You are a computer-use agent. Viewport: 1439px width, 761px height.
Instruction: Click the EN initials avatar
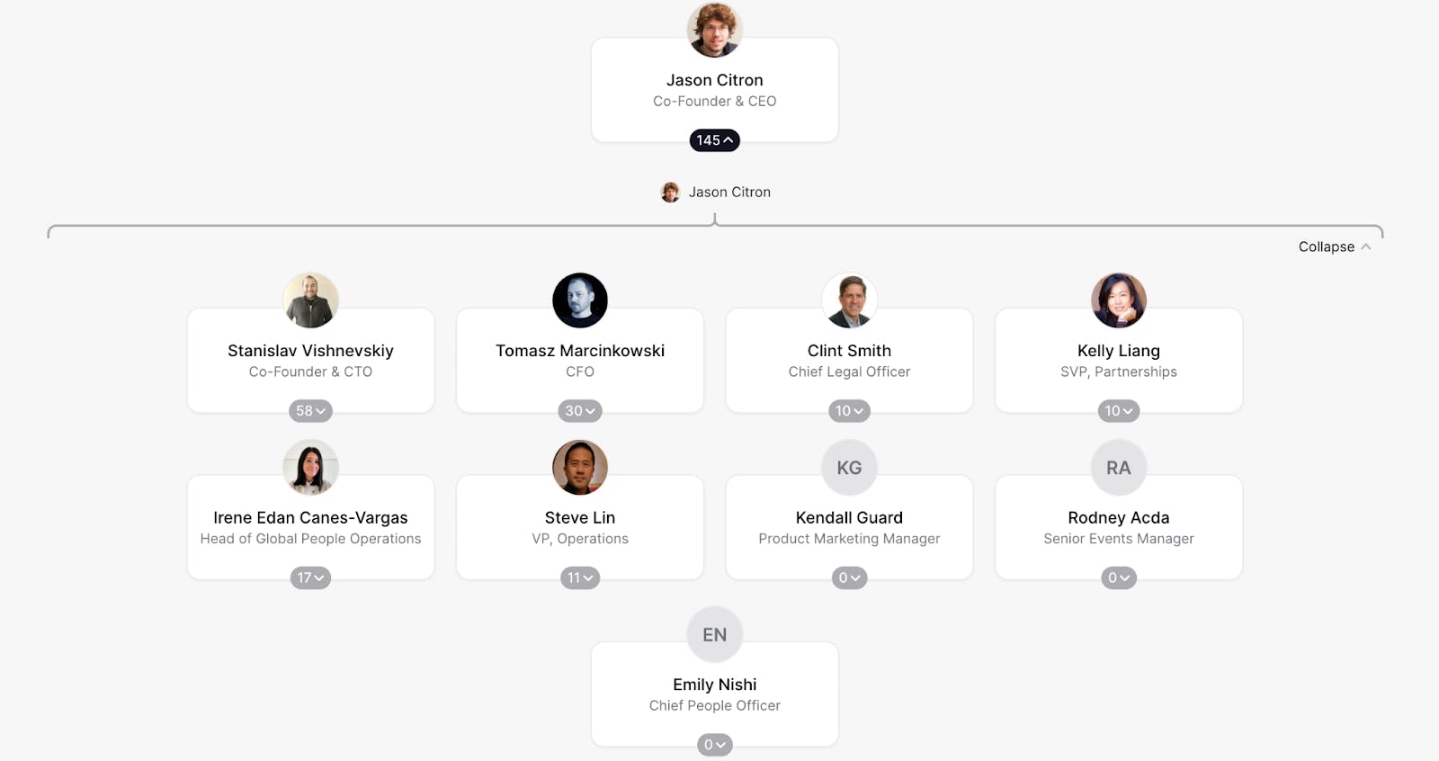714,635
